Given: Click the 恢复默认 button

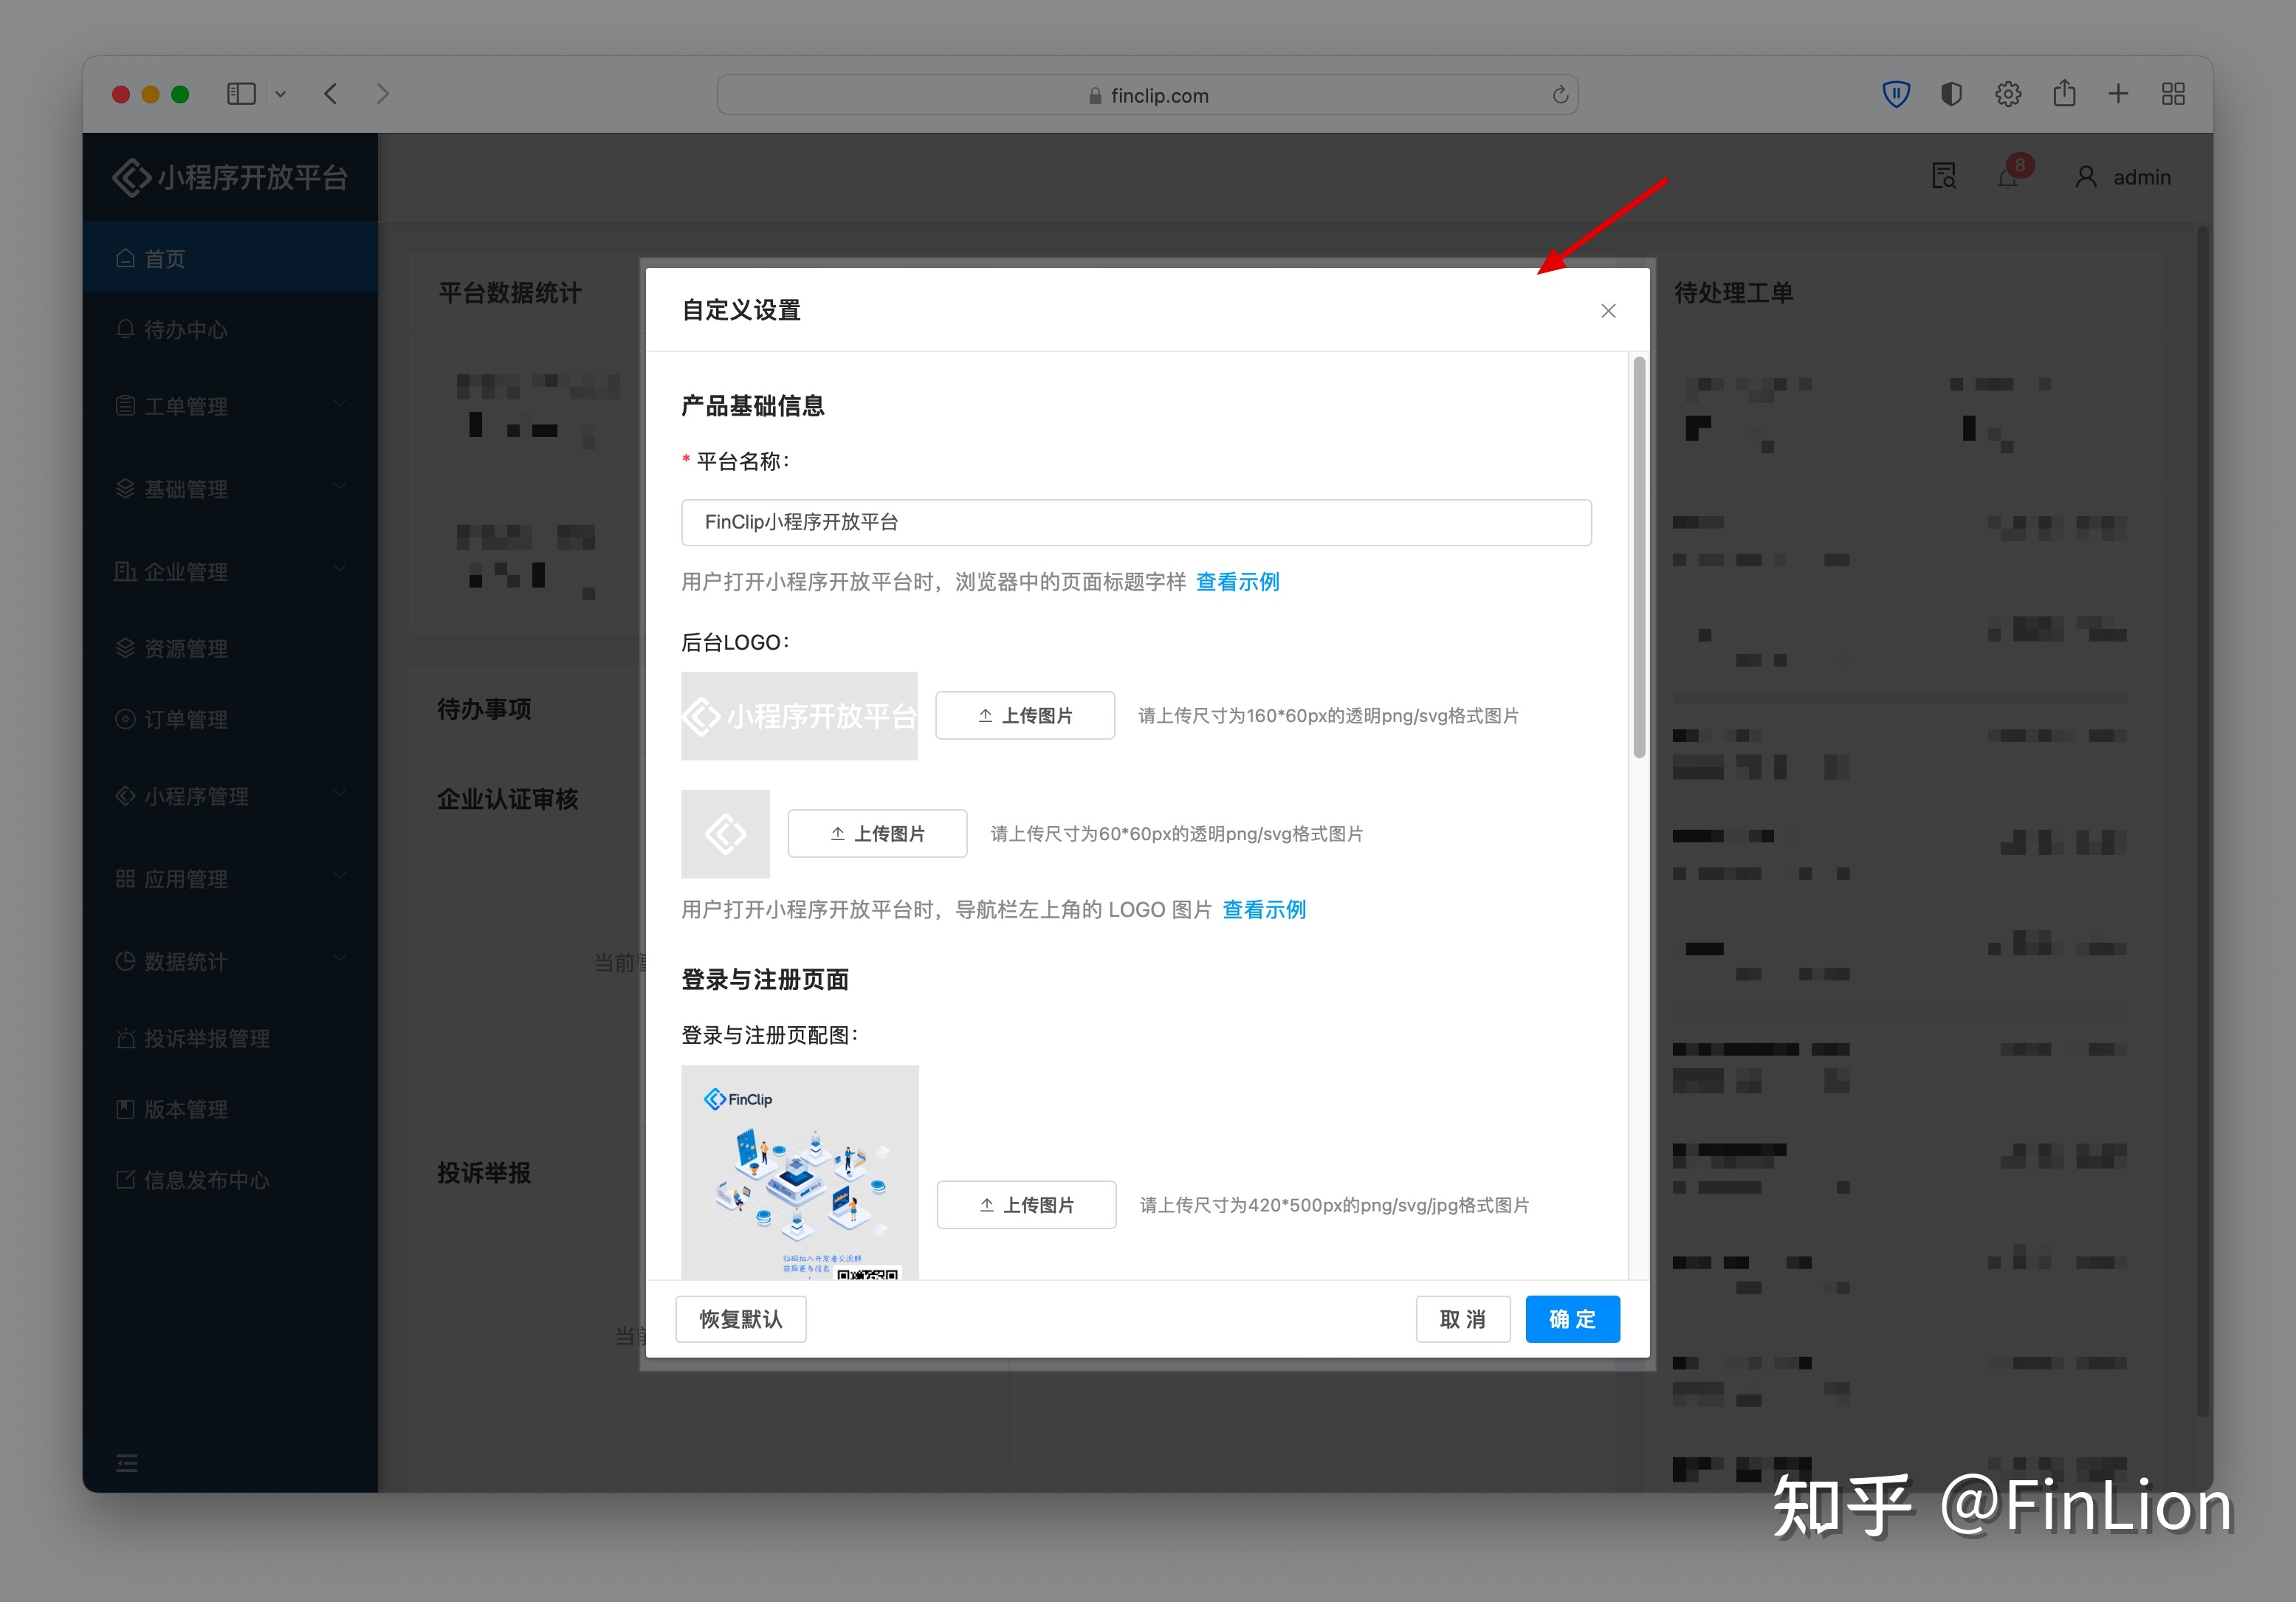Looking at the screenshot, I should 741,1319.
